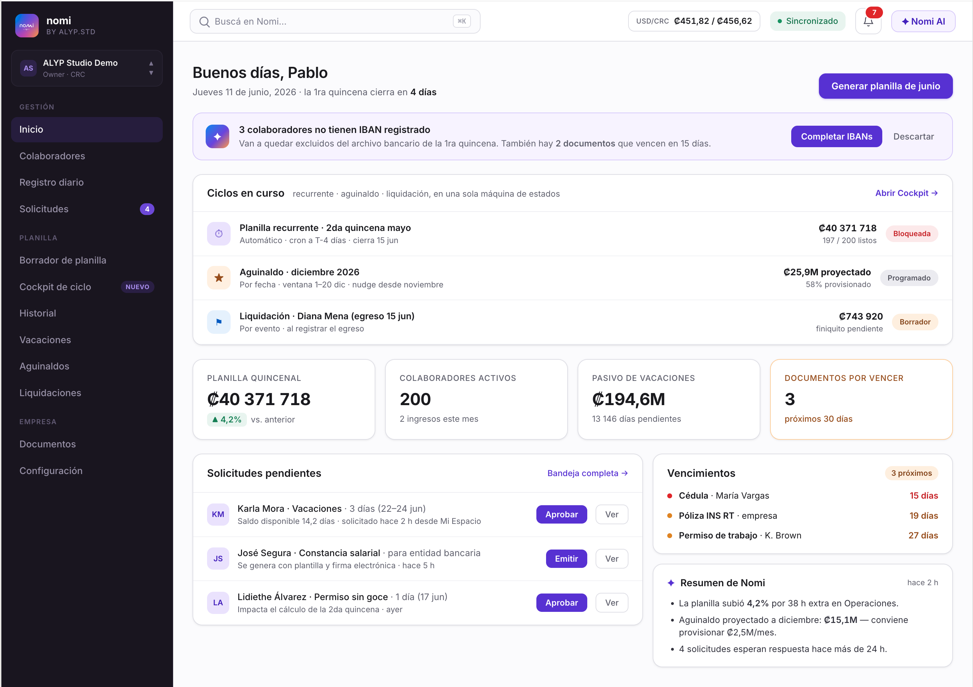Viewport: 973px width, 687px height.
Task: Expand the ALYP Studio Demo workspace switcher
Action: [x=87, y=68]
